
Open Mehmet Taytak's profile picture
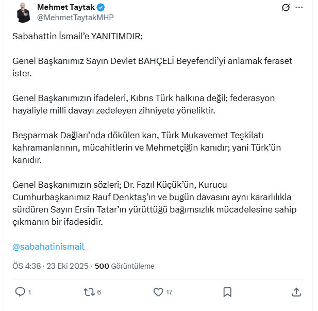click(x=22, y=12)
